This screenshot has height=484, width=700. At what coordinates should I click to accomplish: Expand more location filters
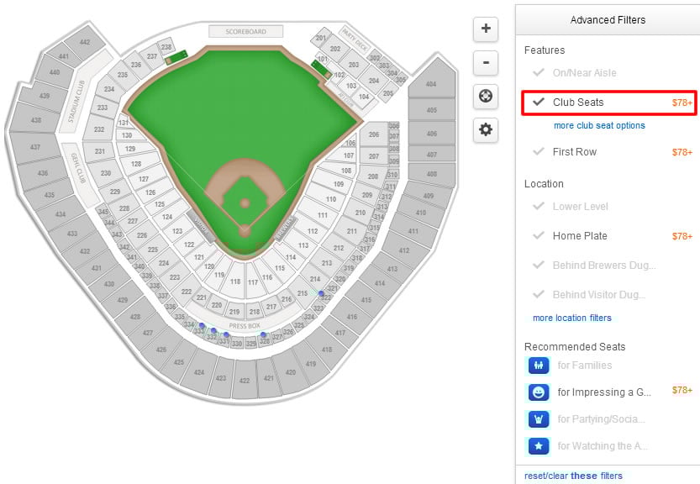572,318
